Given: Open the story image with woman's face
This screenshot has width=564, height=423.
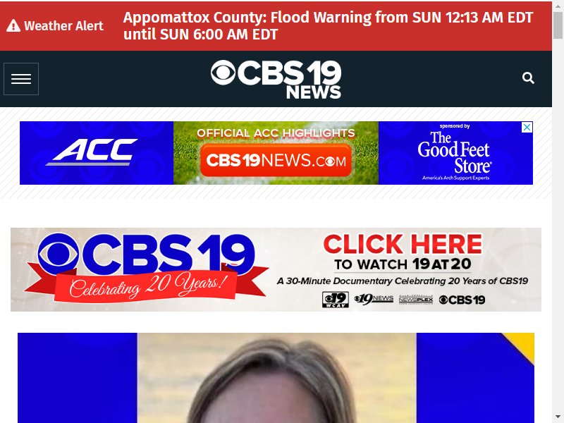Looking at the screenshot, I should 276,378.
